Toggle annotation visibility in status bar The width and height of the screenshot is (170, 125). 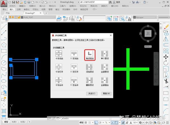click(x=123, y=122)
